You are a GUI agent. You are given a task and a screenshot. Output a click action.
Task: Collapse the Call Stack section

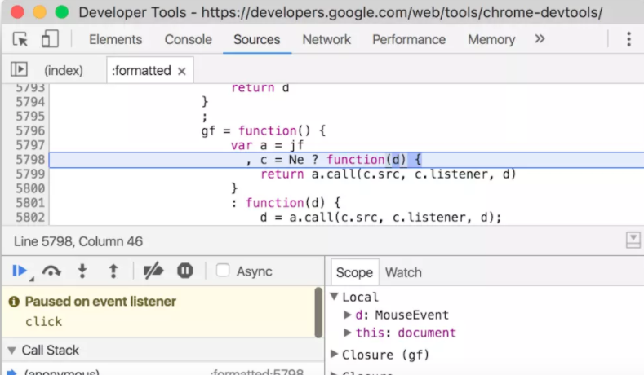12,351
